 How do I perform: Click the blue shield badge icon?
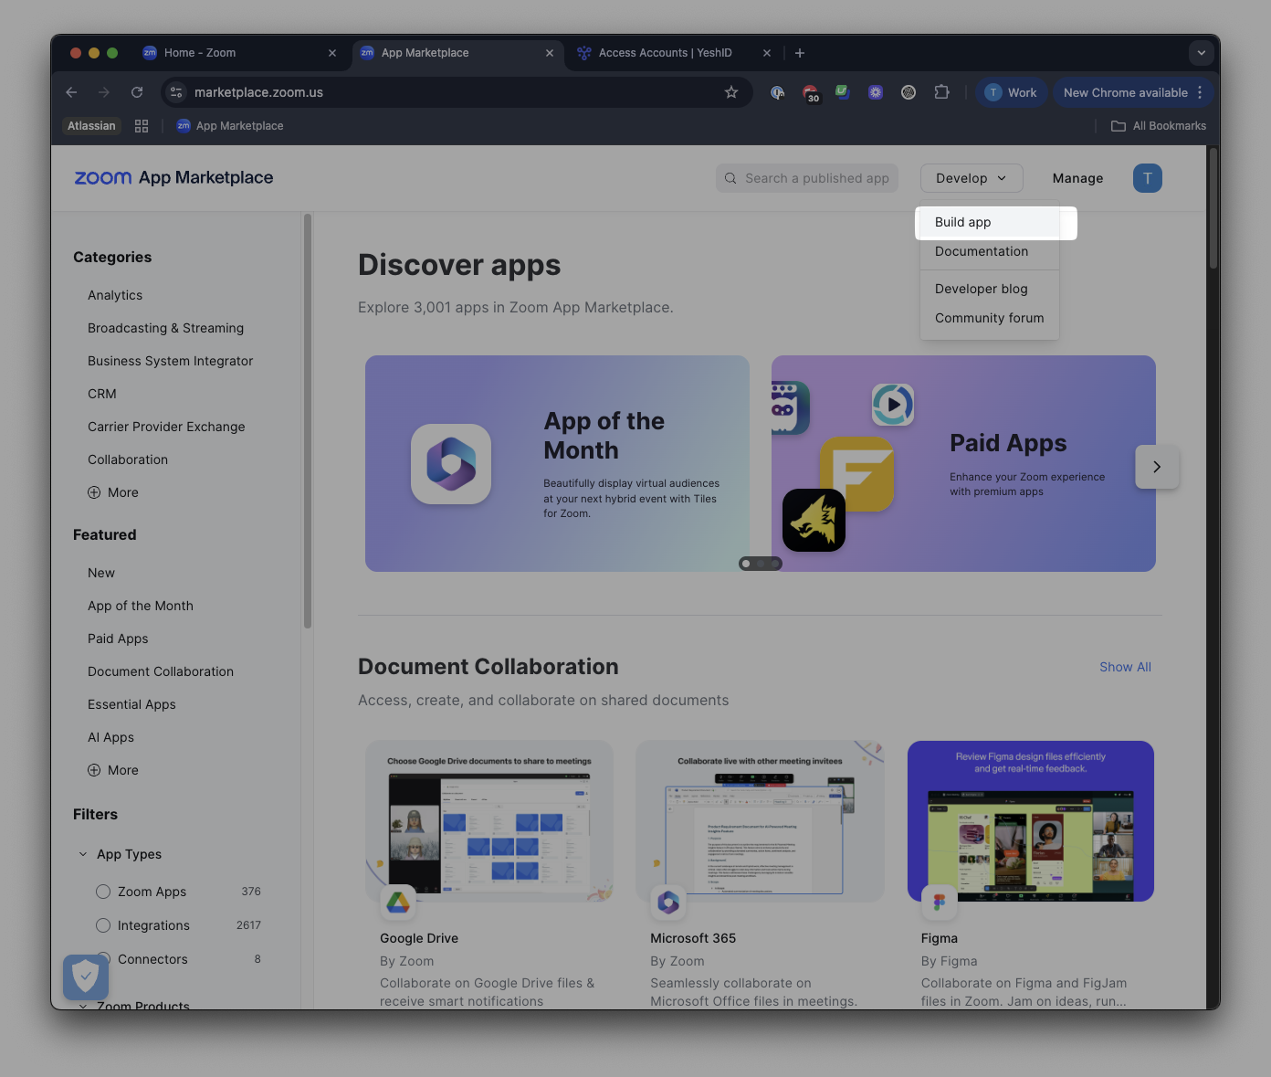coord(86,977)
